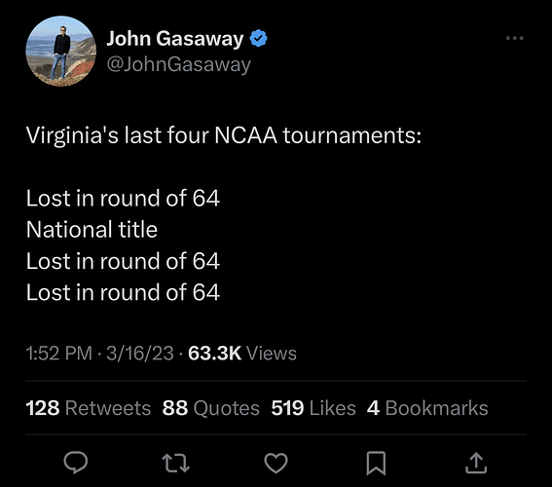Click the 3/16/23 date
The image size is (552, 487).
[140, 354]
